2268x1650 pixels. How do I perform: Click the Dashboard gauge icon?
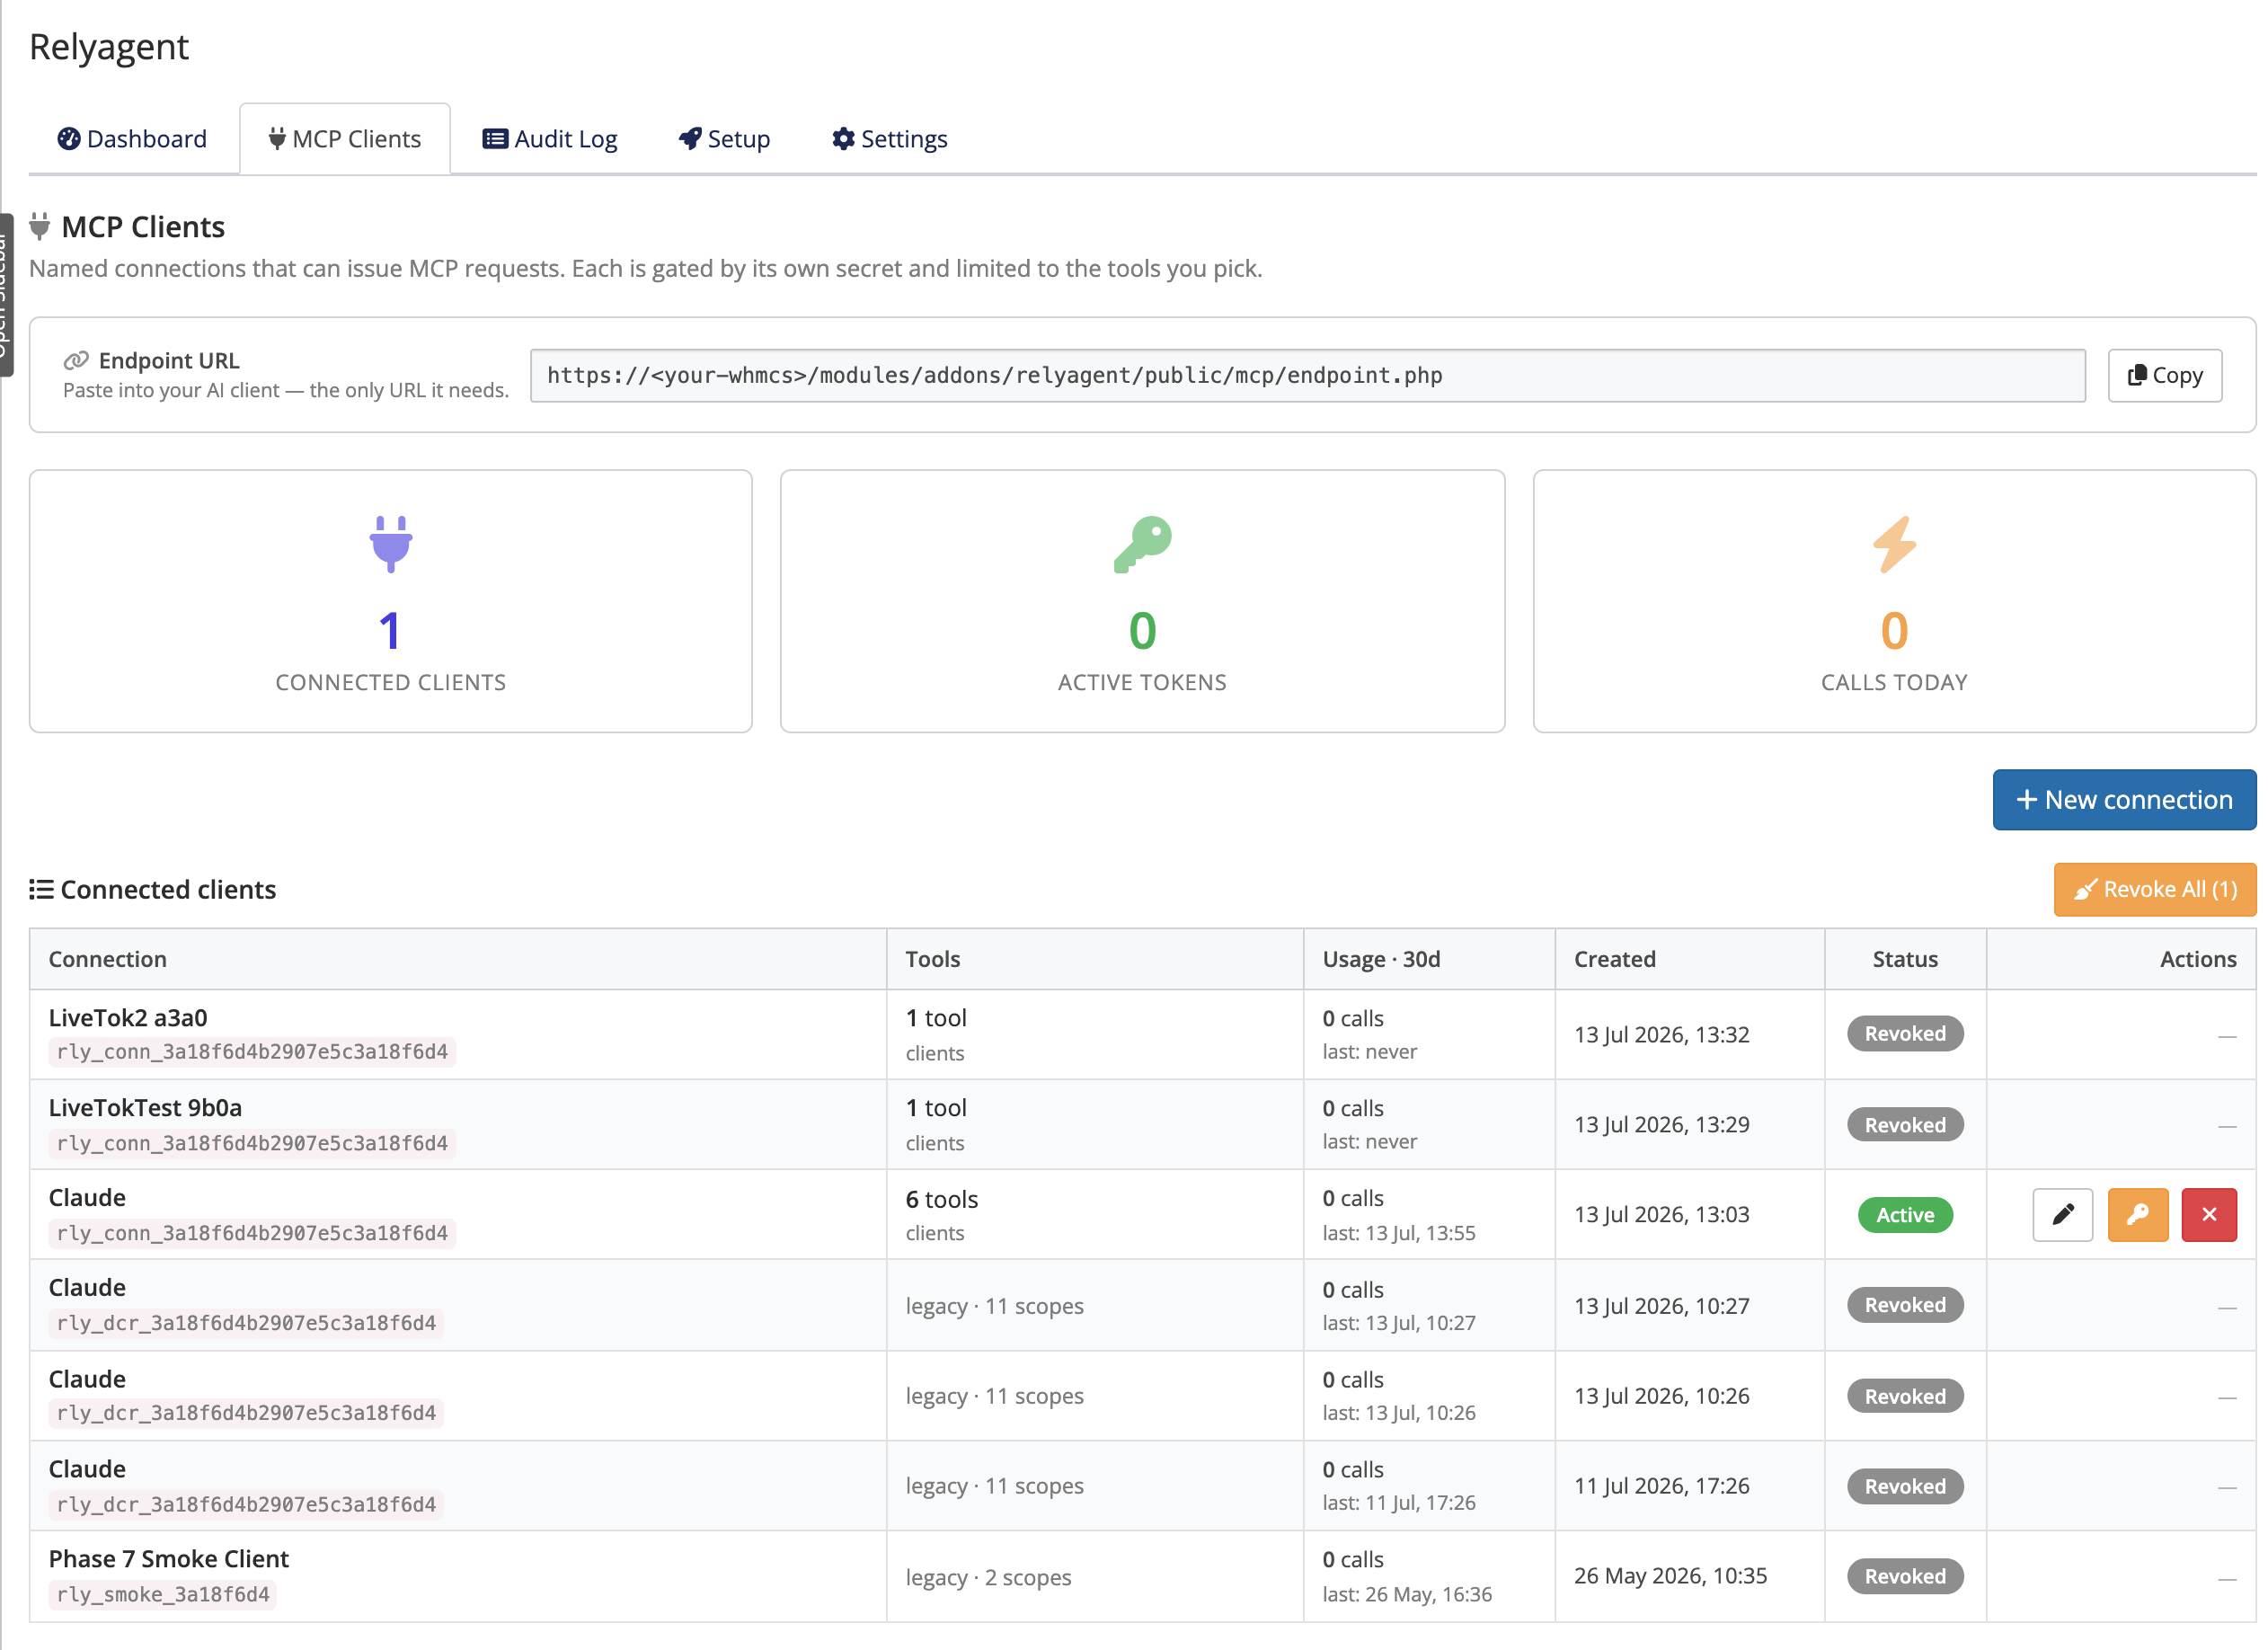coord(69,138)
